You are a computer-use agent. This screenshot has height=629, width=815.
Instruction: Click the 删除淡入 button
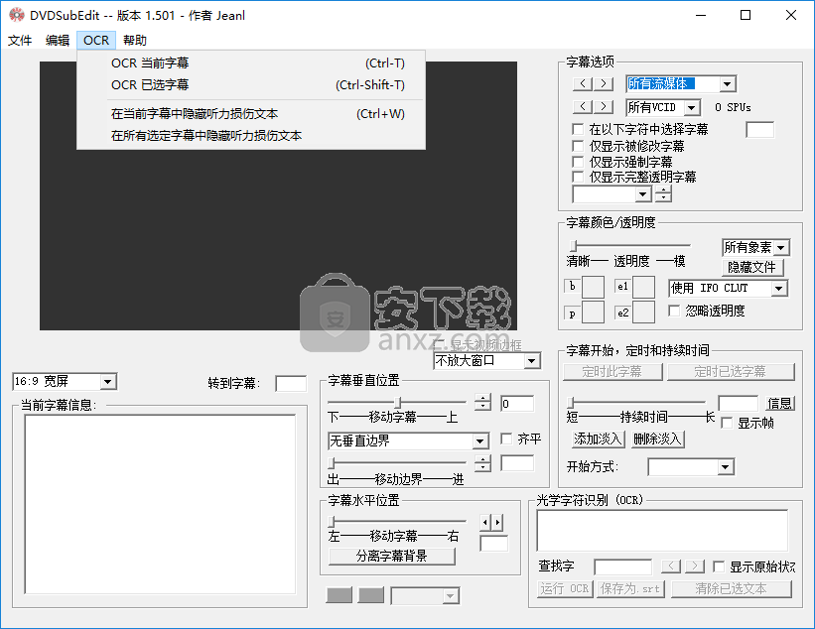[657, 440]
